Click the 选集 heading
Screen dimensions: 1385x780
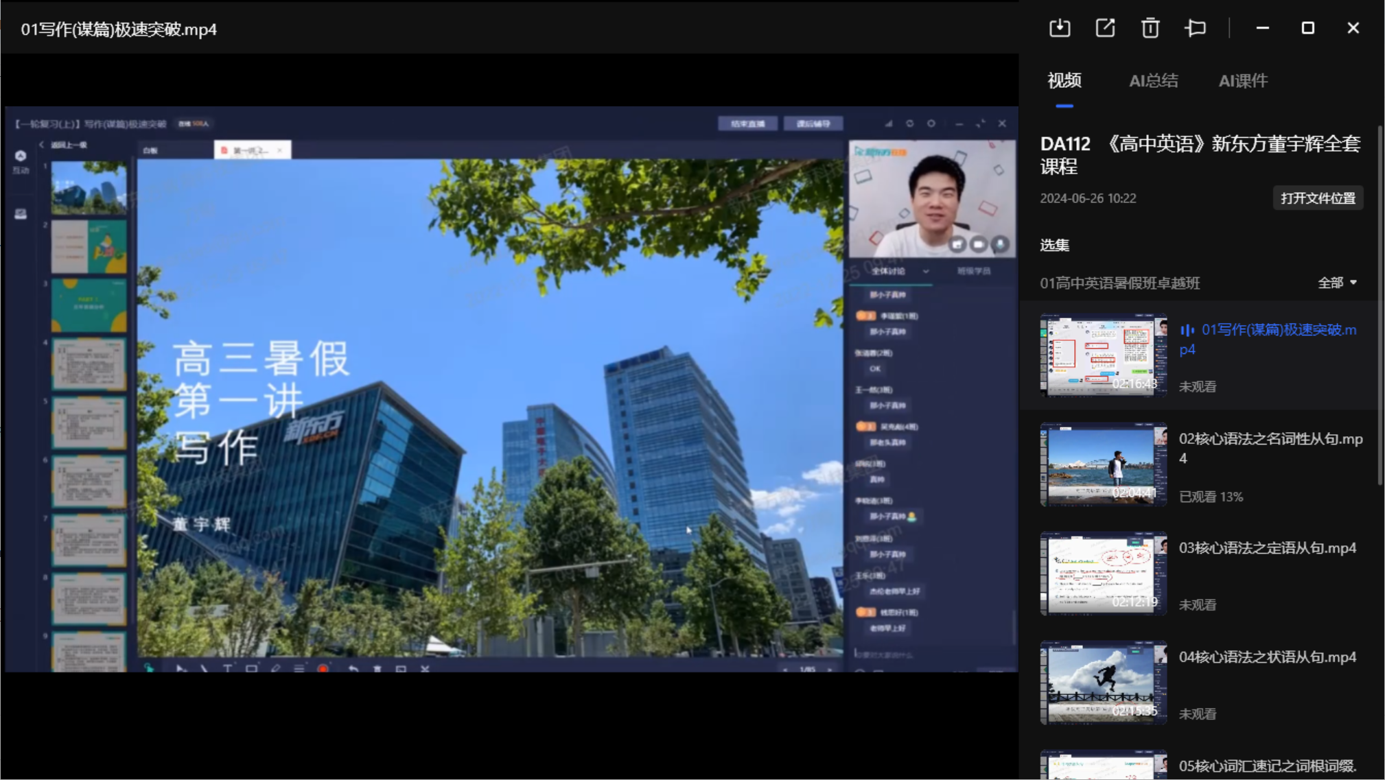[1054, 245]
